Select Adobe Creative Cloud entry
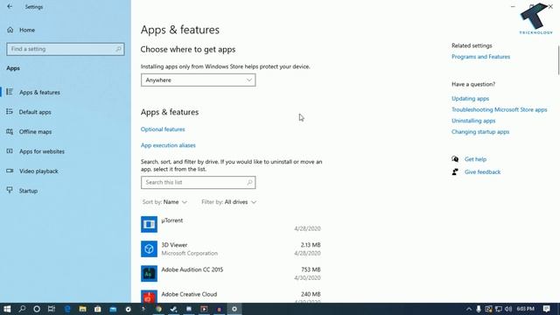This screenshot has width=560, height=315. [x=231, y=296]
